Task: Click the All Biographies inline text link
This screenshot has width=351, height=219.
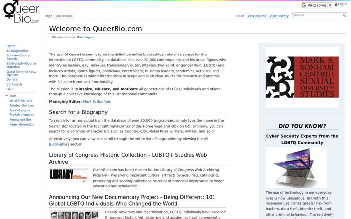Action: (129, 142)
